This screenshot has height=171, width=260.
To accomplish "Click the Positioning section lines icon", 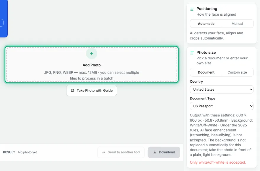I will (192, 9).
